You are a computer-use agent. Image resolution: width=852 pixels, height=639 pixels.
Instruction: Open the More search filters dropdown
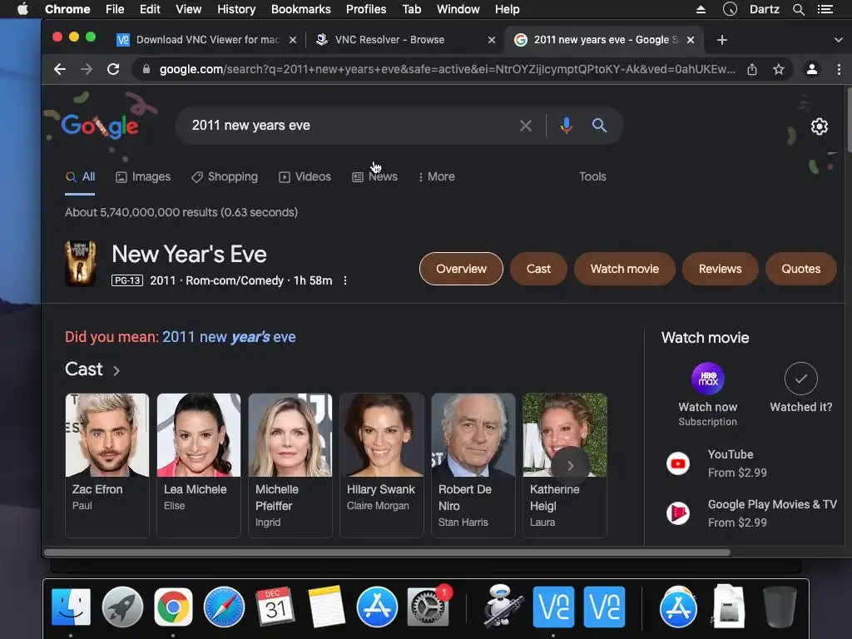pos(437,176)
